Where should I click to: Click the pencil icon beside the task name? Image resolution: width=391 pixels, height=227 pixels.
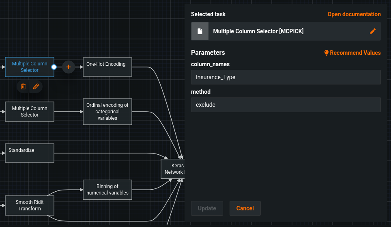(373, 31)
